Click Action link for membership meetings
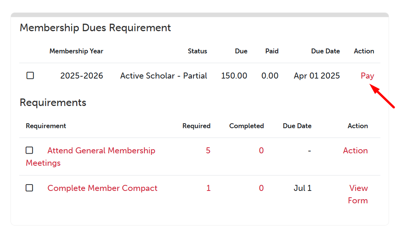Screen dimensions: 403x233 click(355, 151)
